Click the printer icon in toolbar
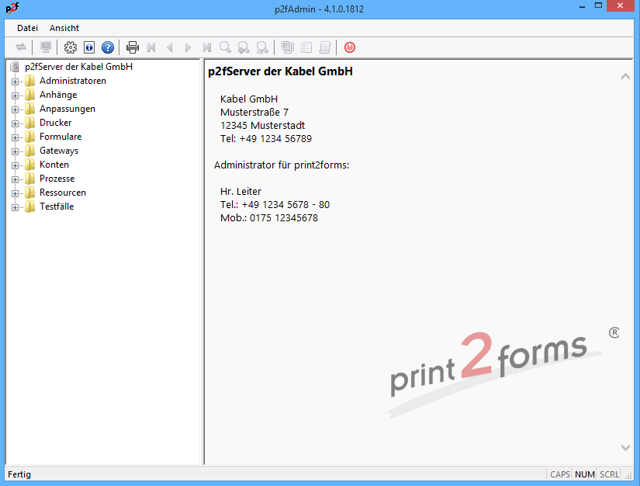640x486 pixels. pos(133,47)
